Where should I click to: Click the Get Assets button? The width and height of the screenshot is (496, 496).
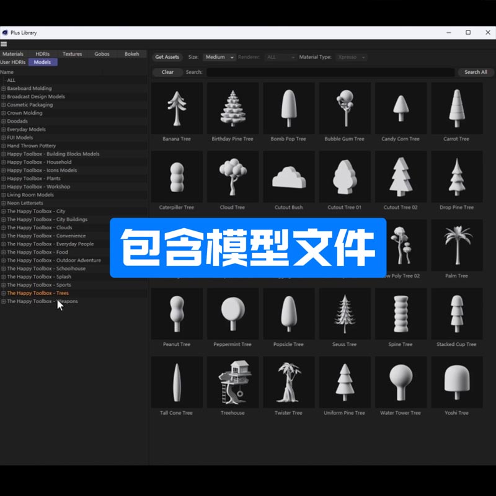tap(167, 57)
